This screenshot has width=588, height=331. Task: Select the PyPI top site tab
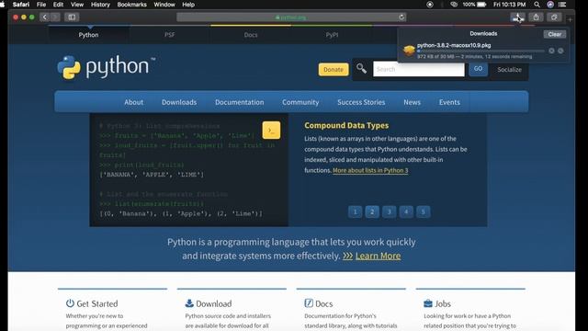[x=332, y=35]
